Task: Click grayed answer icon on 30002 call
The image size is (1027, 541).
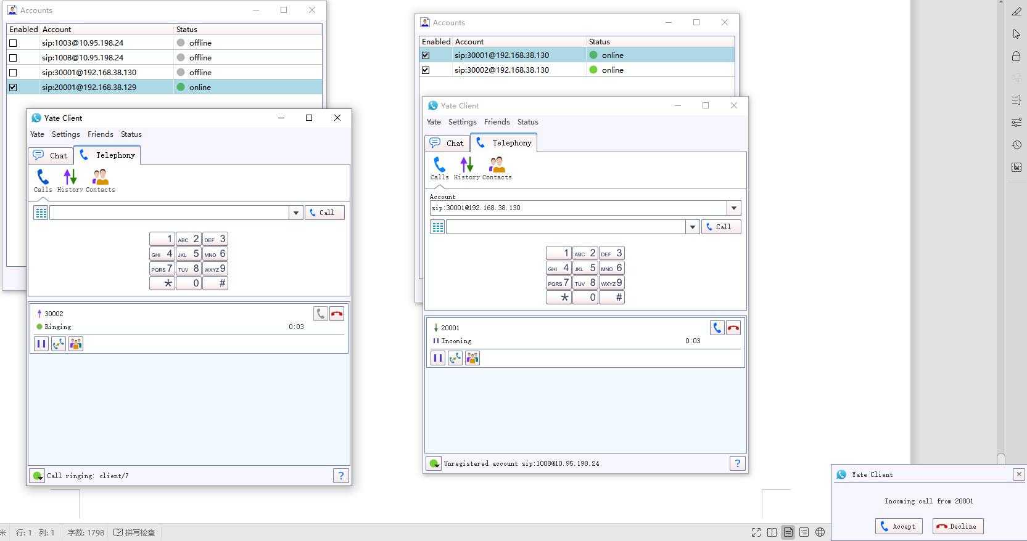Action: pyautogui.click(x=321, y=314)
